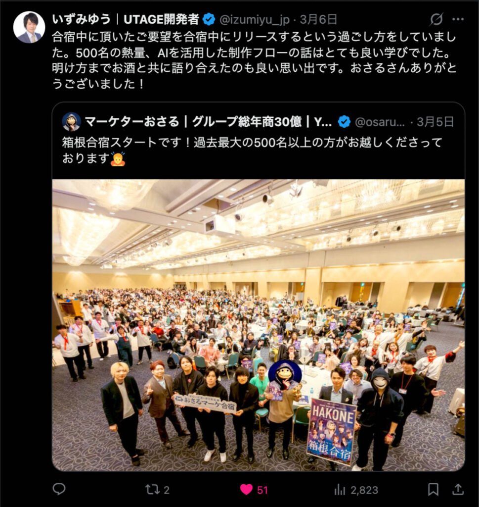Bookmark this post
479x507 pixels.
tap(433, 490)
